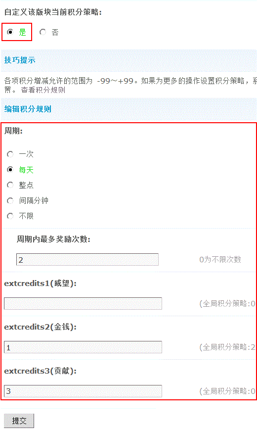The height and width of the screenshot is (431, 257).
Task: Click the extcredits3(贡献) input box
Action: 83,391
